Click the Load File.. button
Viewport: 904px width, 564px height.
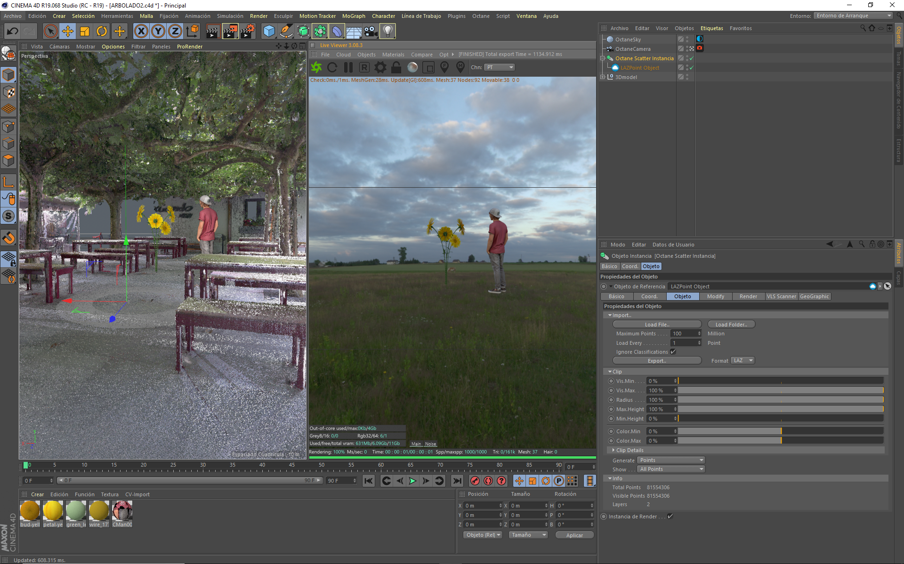[x=657, y=325]
